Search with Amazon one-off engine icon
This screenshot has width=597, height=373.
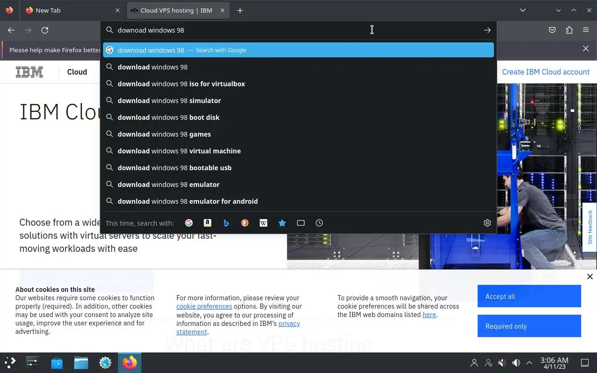click(208, 223)
